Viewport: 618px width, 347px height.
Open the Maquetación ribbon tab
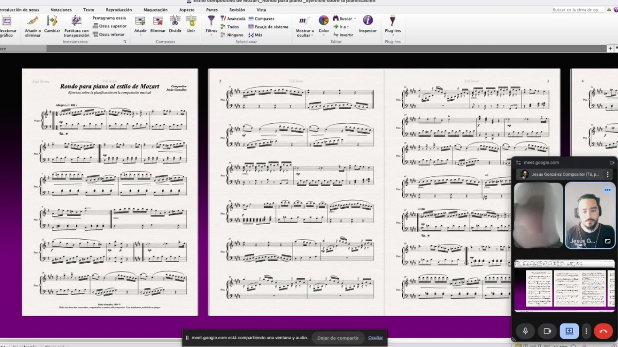(x=155, y=10)
